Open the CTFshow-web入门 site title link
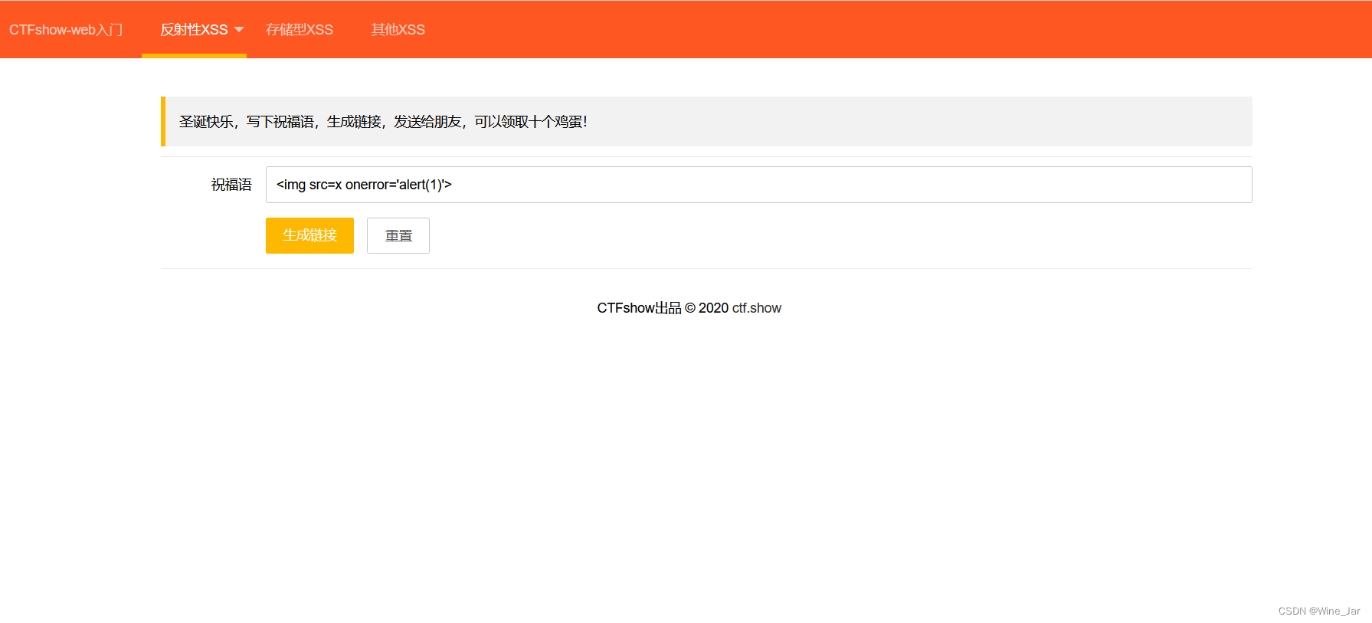The image size is (1372, 623). [x=66, y=30]
